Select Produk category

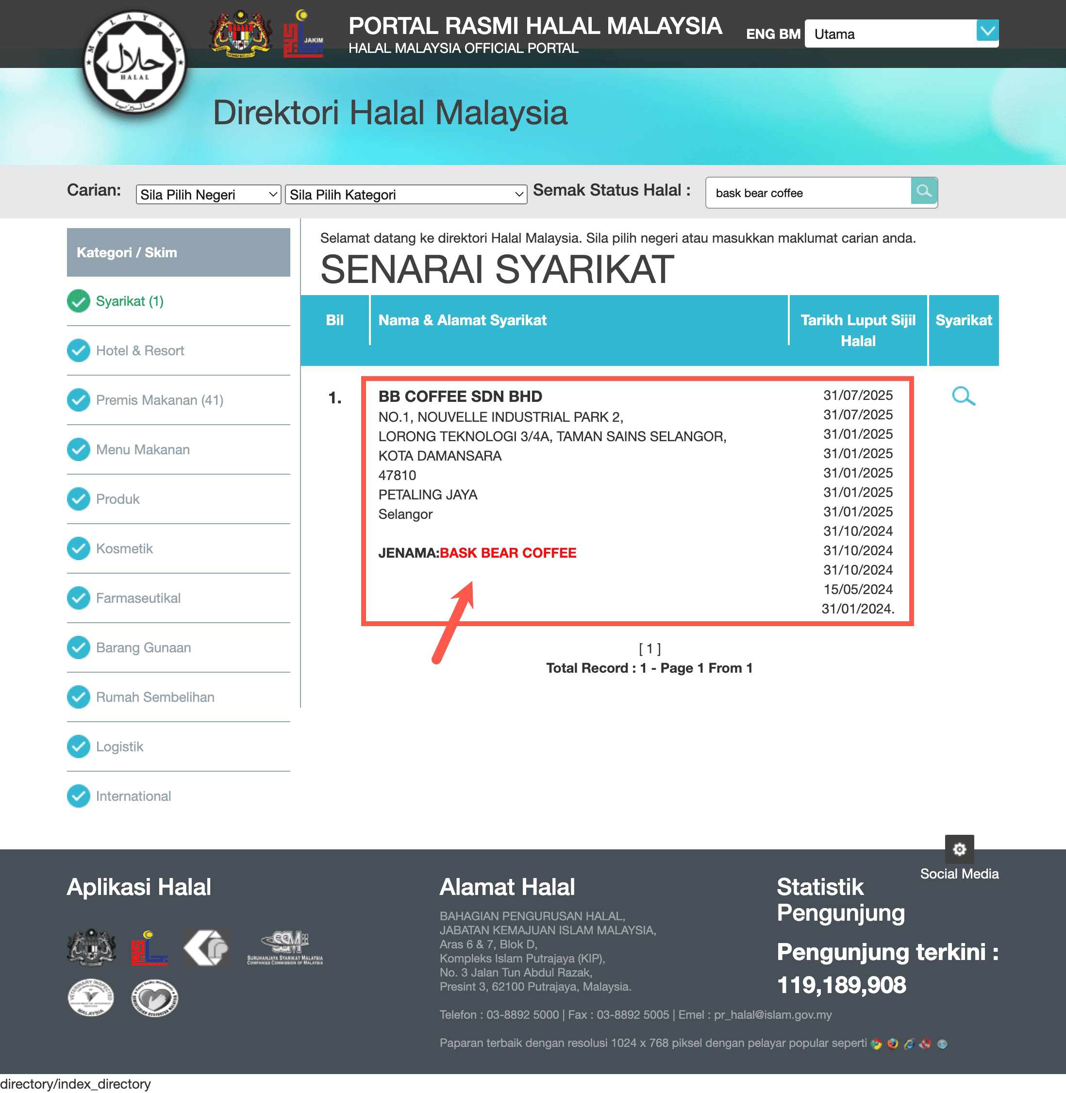[x=117, y=499]
